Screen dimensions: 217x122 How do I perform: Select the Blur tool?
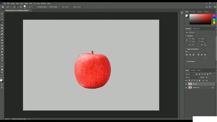(2, 52)
